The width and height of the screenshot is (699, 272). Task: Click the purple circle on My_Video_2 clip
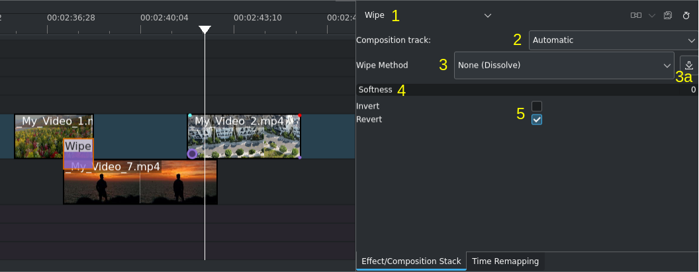(192, 154)
